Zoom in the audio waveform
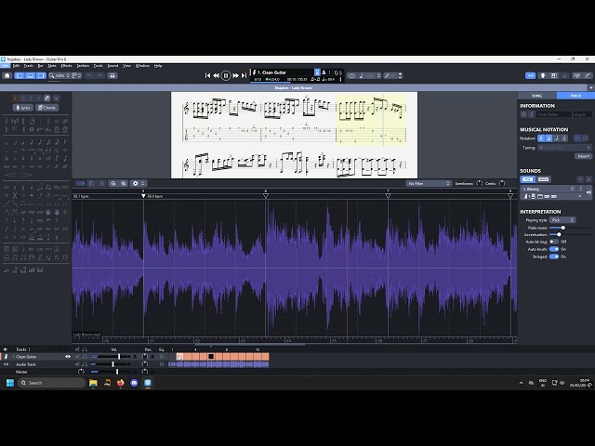This screenshot has width=595, height=446. point(124,183)
